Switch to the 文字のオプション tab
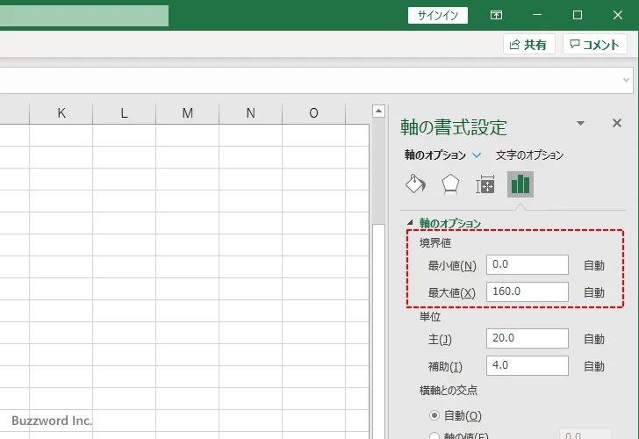 (529, 155)
